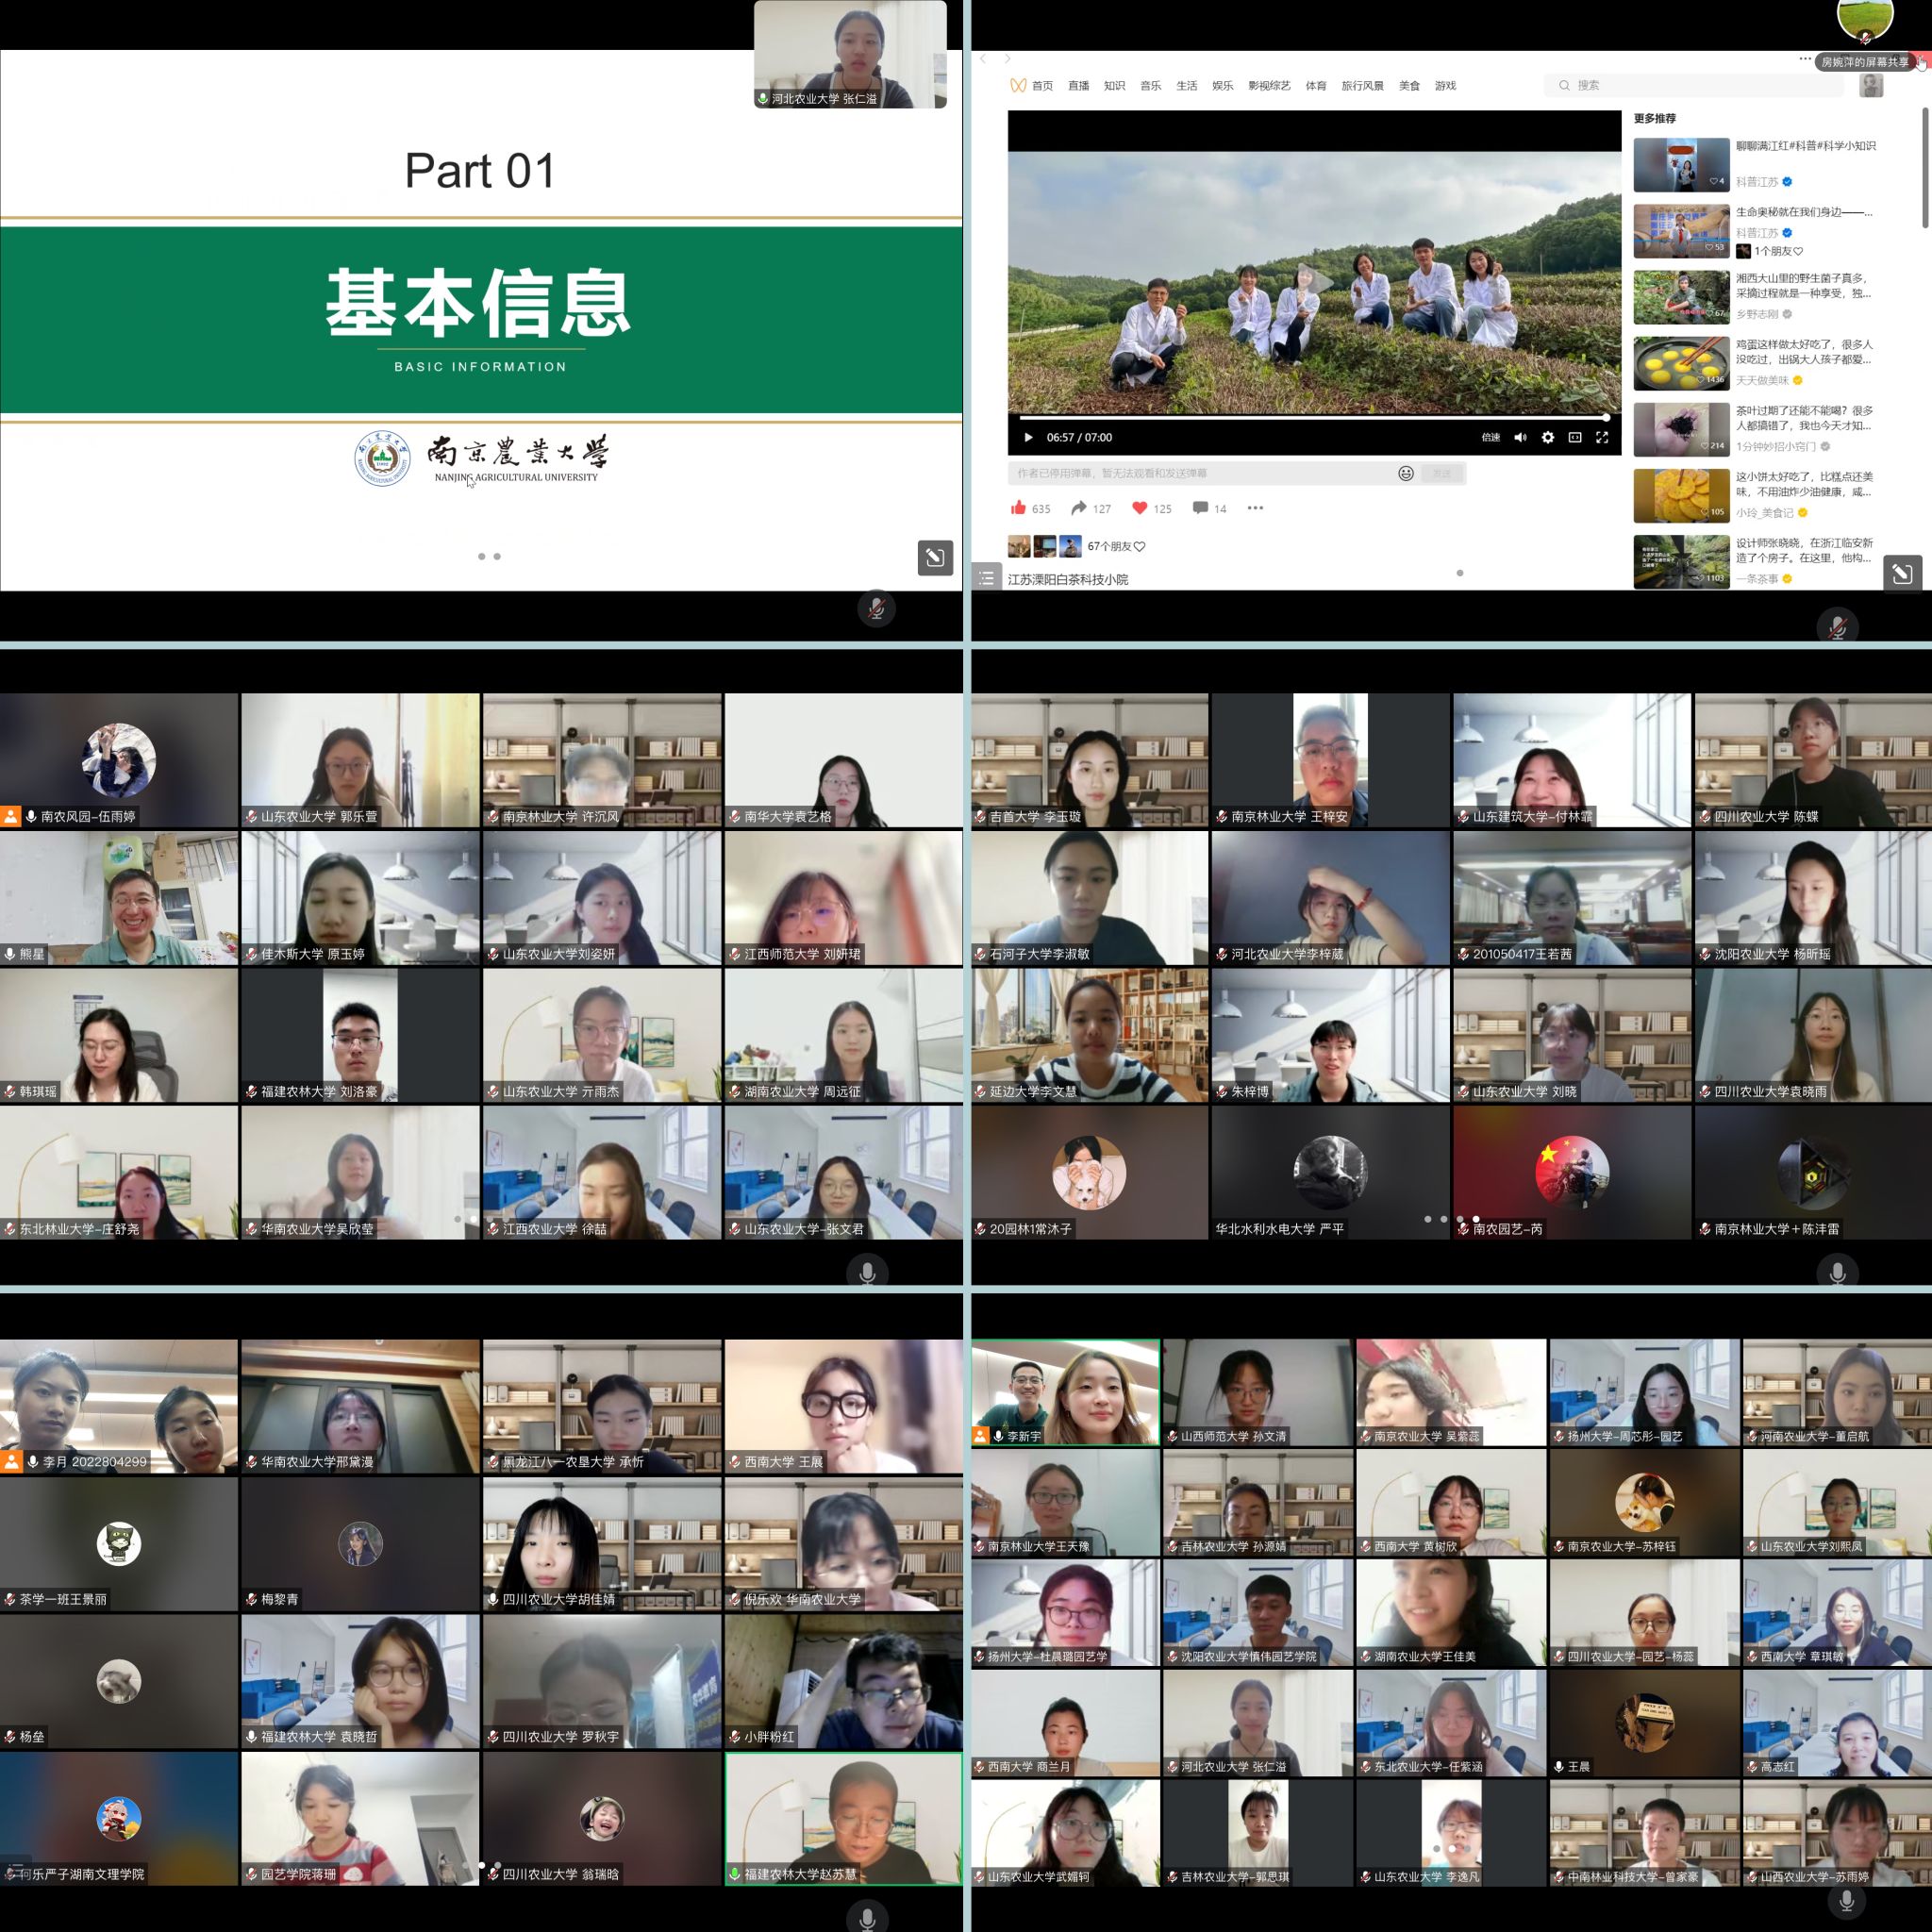
Task: Enter fullscreen on the video player
Action: coord(1601,437)
